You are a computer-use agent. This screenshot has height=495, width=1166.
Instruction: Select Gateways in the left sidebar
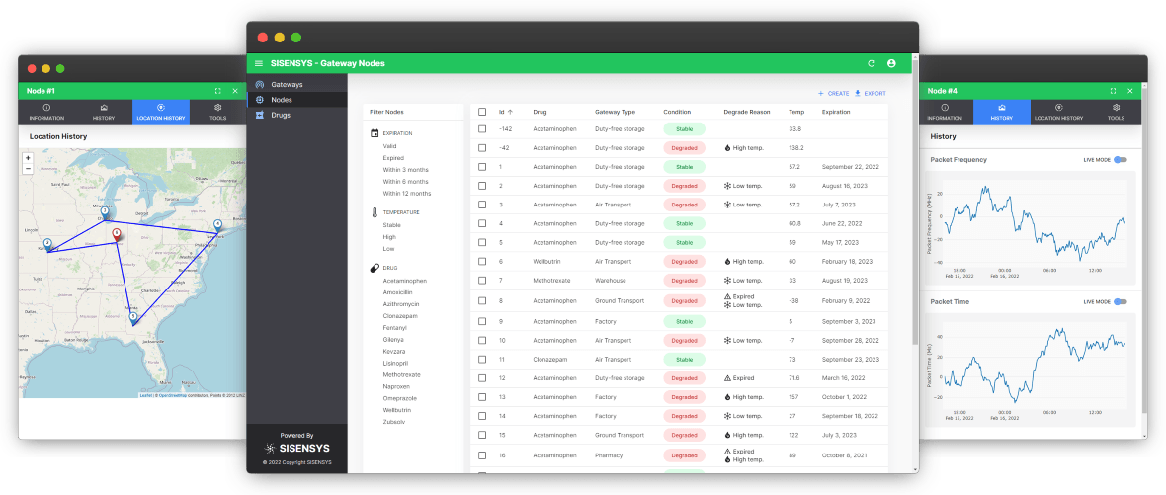(287, 85)
